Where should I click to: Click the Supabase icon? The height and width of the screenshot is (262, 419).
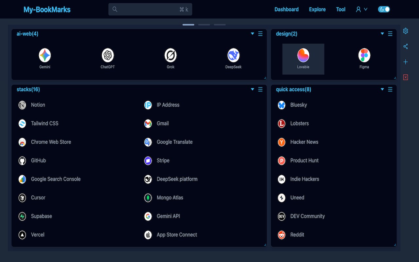[22, 216]
